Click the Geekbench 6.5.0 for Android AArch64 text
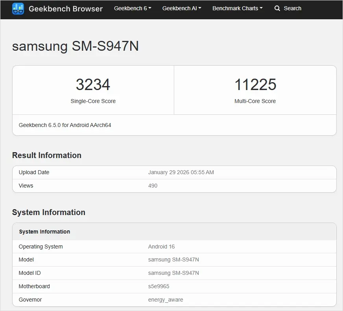 click(65, 125)
